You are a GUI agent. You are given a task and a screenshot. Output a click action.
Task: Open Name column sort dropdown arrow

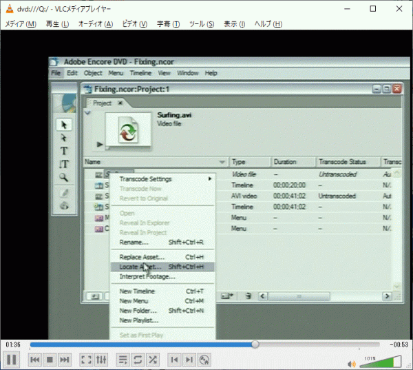click(x=222, y=162)
